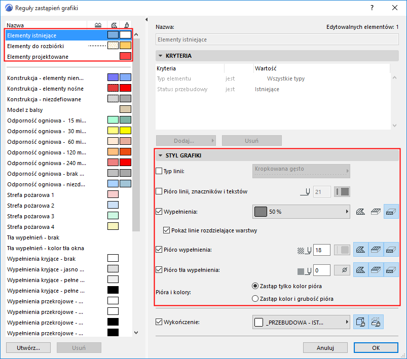Open the Dodaj... criteria menu
Viewport: 407px width, 359px height.
click(x=186, y=141)
